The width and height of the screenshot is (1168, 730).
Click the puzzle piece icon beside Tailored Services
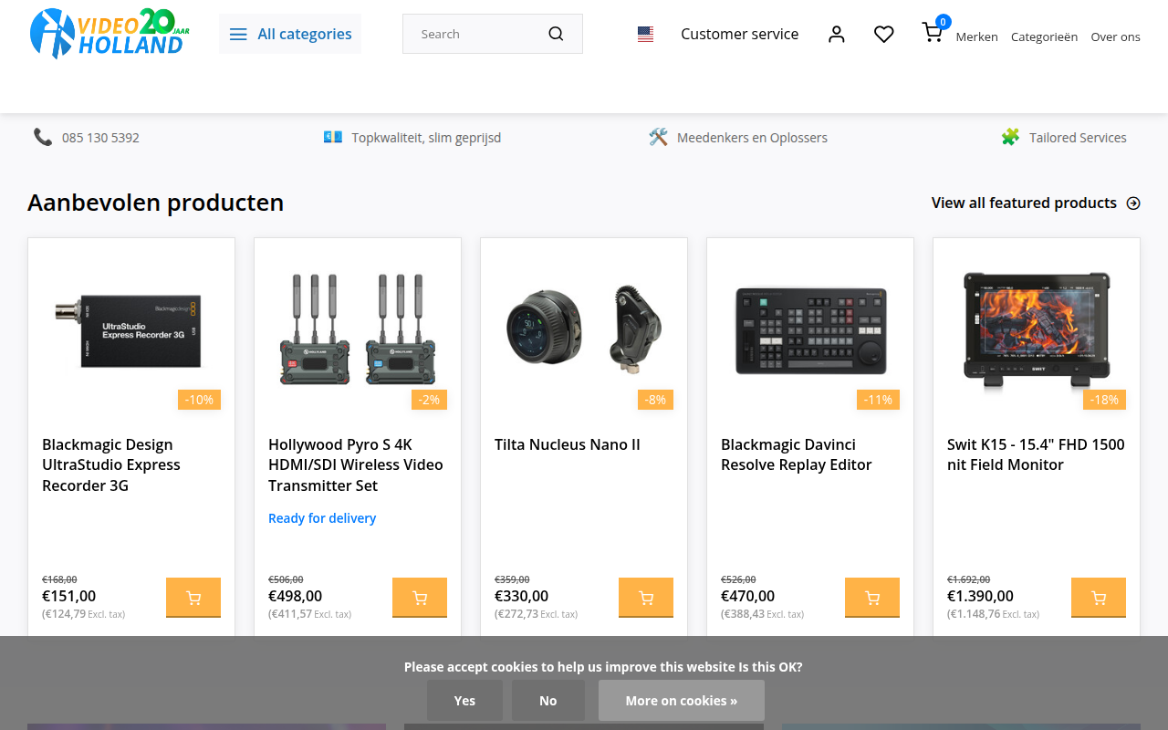tap(1010, 137)
